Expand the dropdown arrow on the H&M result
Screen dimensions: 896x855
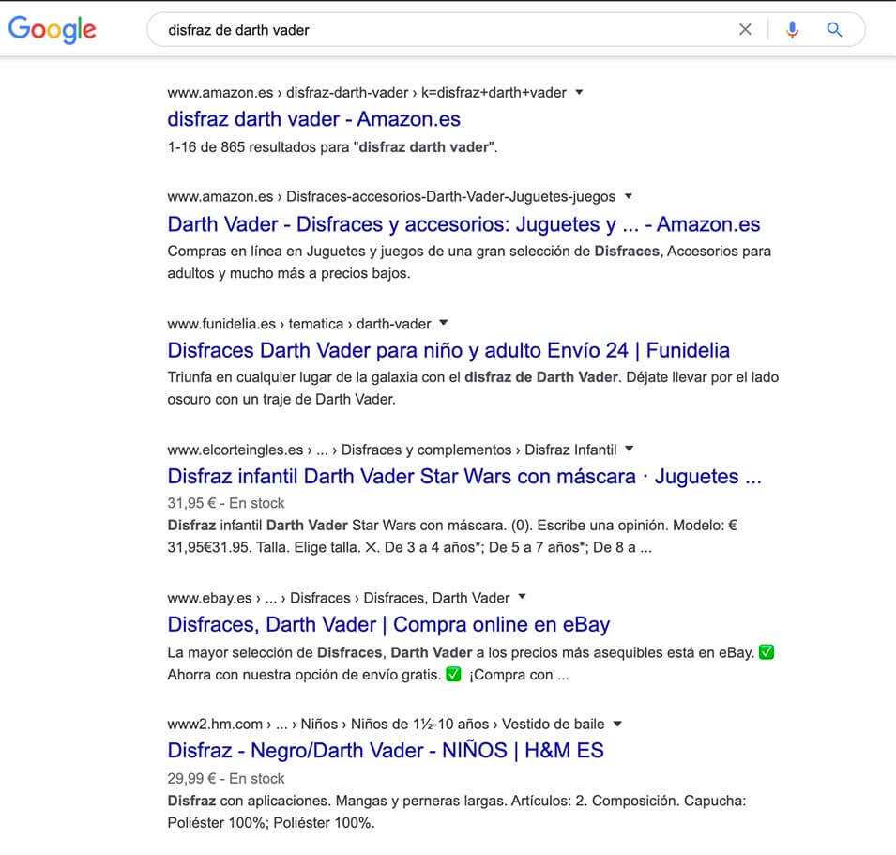coord(616,724)
